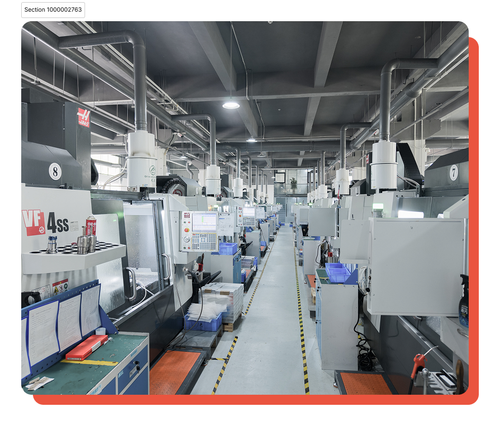Screen dimensions: 500x426
Task: Click the Haas logo on machine 8
Action: 85,117
